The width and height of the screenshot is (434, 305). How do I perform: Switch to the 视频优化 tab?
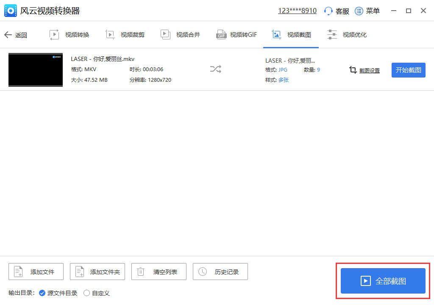pyautogui.click(x=347, y=35)
